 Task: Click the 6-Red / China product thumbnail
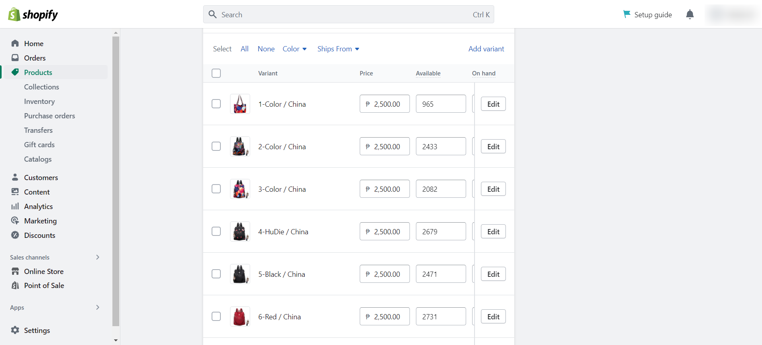point(240,317)
